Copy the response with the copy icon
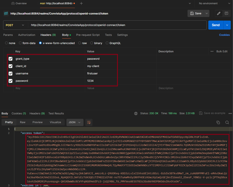233x187 pixels. [218, 122]
